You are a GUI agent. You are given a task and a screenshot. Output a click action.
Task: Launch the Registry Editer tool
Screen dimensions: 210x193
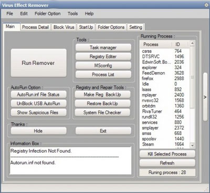click(103, 57)
